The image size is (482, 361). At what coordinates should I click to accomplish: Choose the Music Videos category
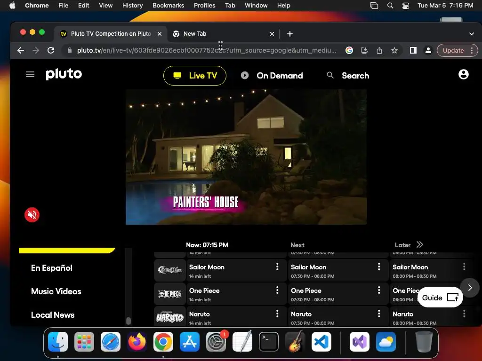(56, 291)
